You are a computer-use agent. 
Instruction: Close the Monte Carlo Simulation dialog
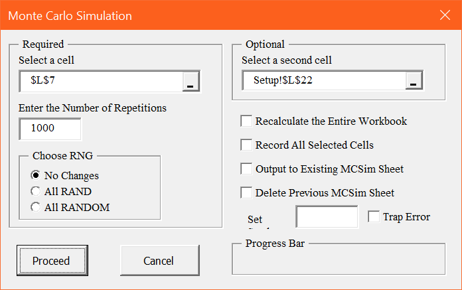[445, 15]
